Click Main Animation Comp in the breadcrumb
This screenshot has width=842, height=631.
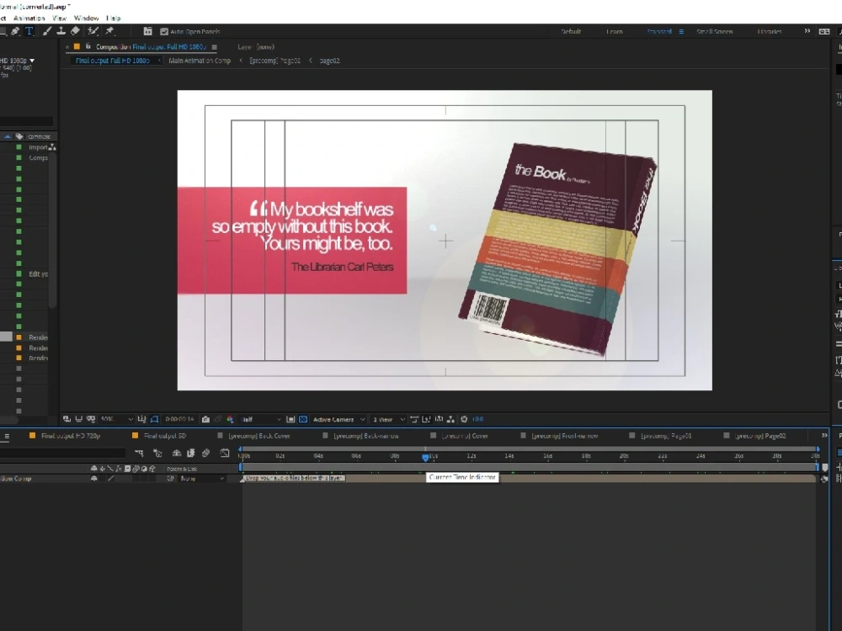pyautogui.click(x=200, y=61)
